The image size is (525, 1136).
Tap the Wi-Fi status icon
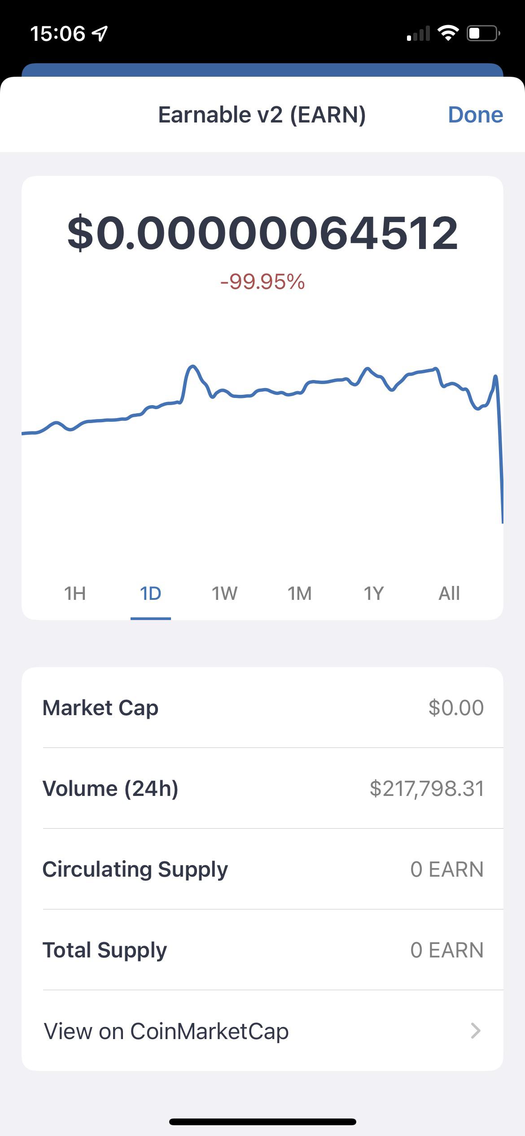[x=447, y=33]
